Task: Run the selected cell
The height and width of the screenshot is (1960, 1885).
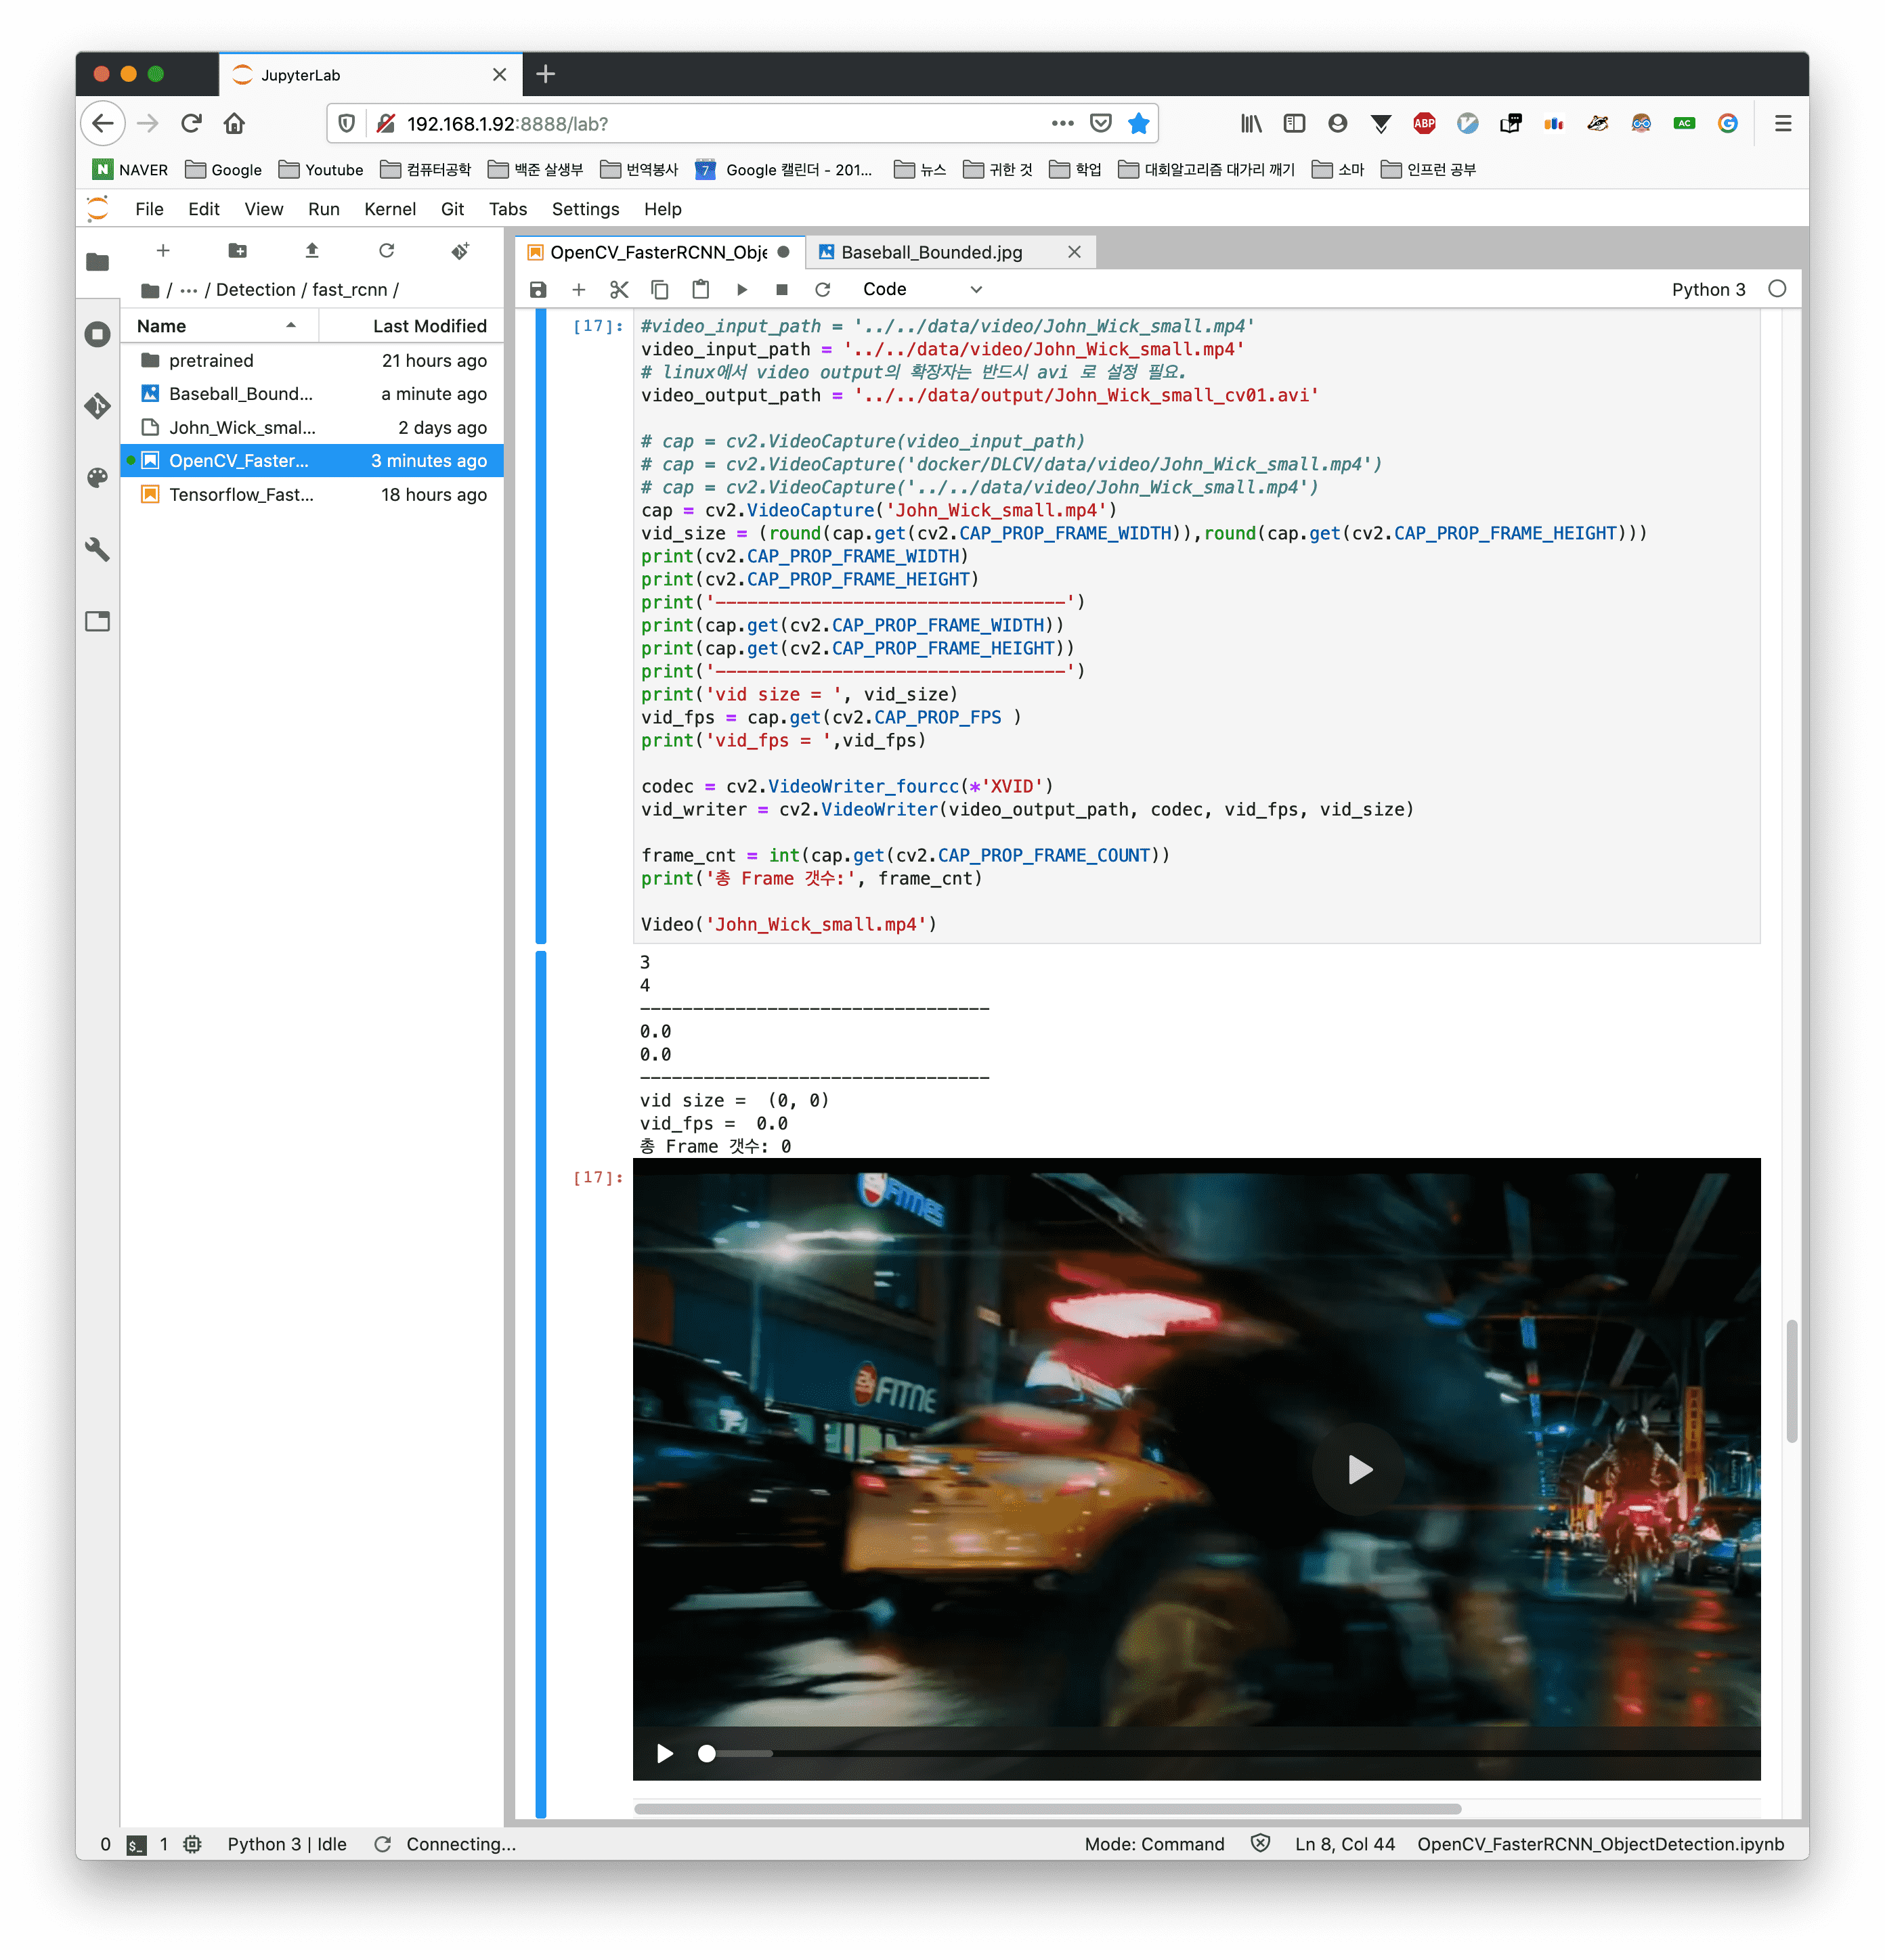Action: [x=741, y=290]
